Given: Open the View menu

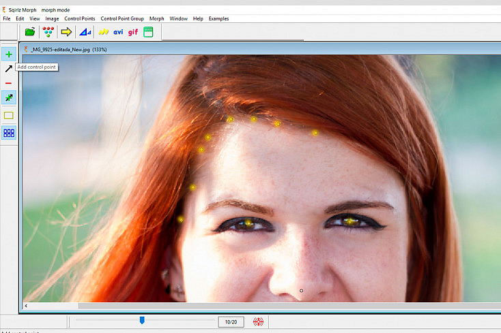Looking at the screenshot, I should (x=35, y=18).
